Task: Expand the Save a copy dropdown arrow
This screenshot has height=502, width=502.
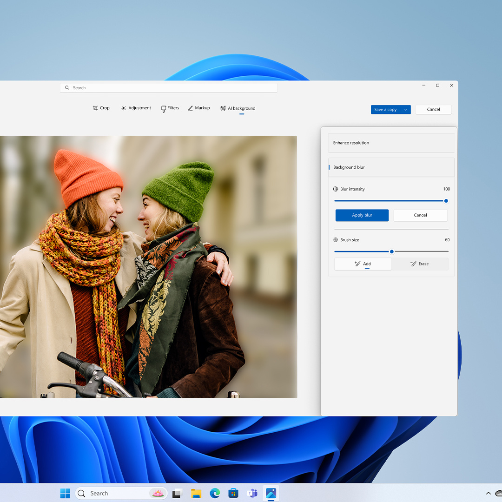Action: pyautogui.click(x=406, y=110)
